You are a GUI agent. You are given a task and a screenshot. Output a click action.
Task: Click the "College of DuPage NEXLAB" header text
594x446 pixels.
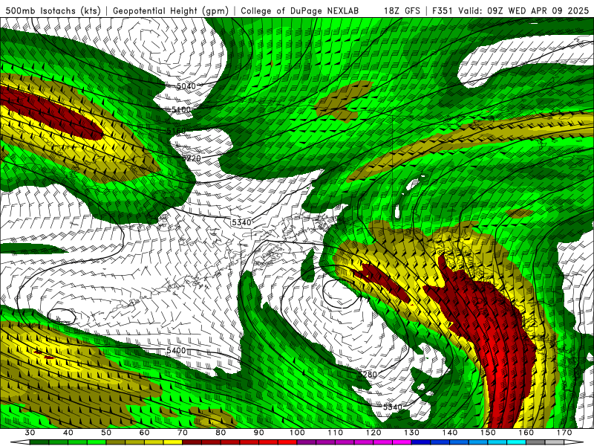pos(299,10)
